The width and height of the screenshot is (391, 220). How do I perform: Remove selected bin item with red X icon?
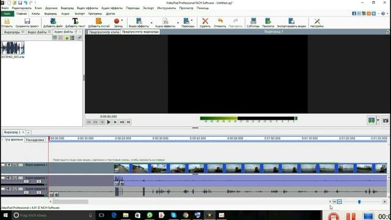tap(60, 38)
